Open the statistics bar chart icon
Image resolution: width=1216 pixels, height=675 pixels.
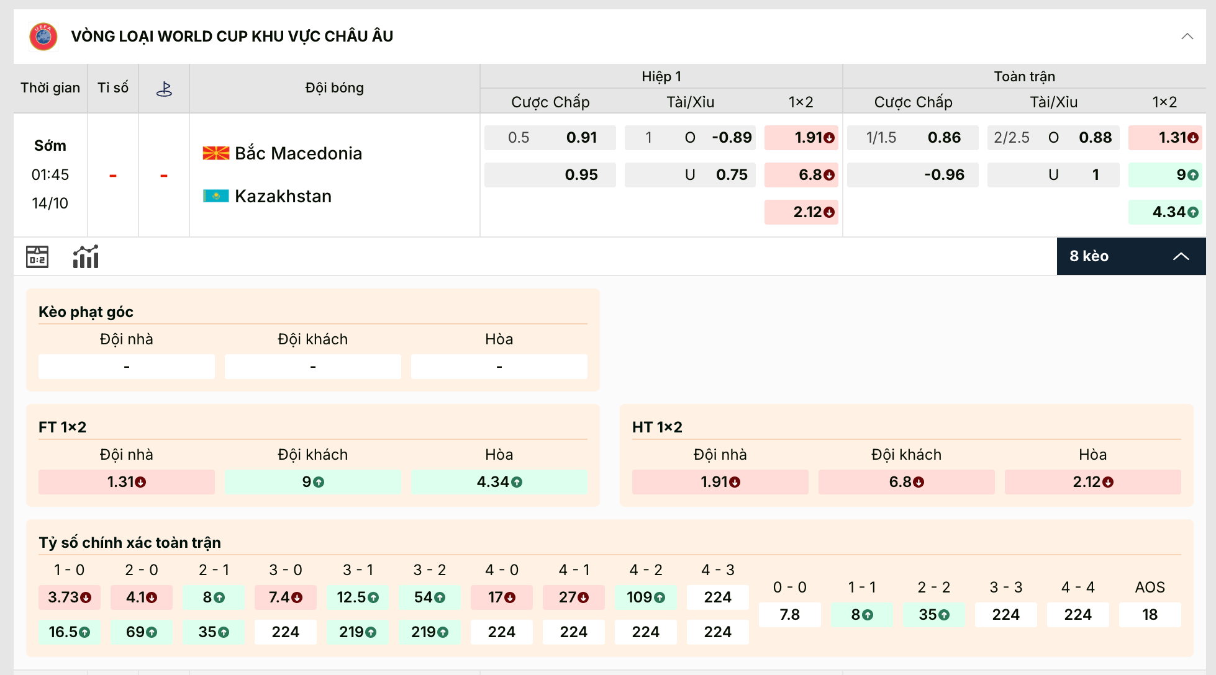86,256
